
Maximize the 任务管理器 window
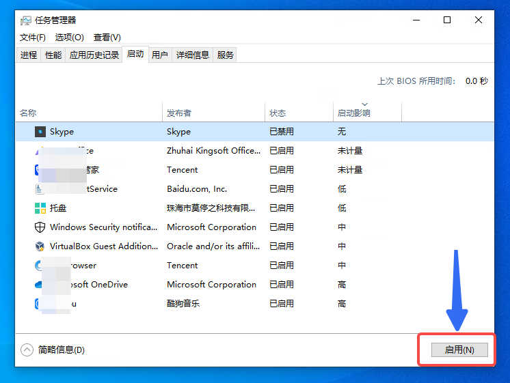(x=447, y=20)
